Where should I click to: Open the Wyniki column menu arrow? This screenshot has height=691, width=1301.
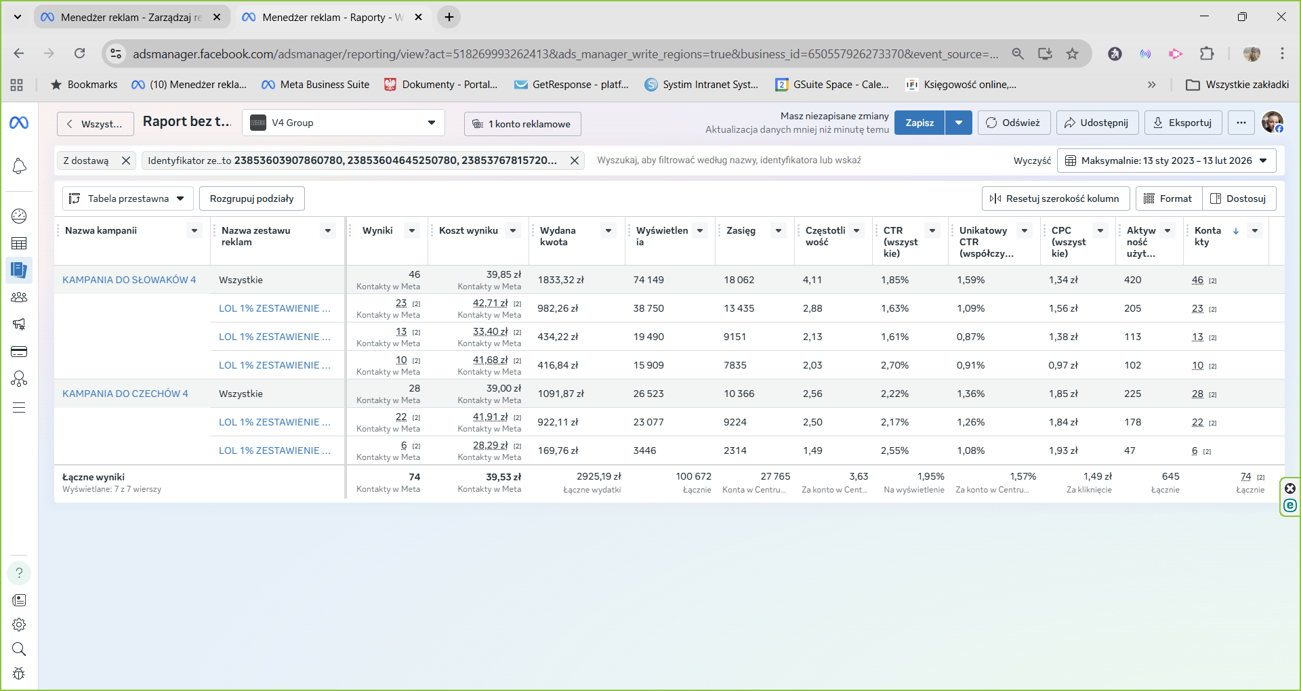click(412, 230)
